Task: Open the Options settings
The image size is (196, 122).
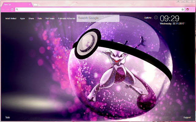Action: tap(148, 18)
